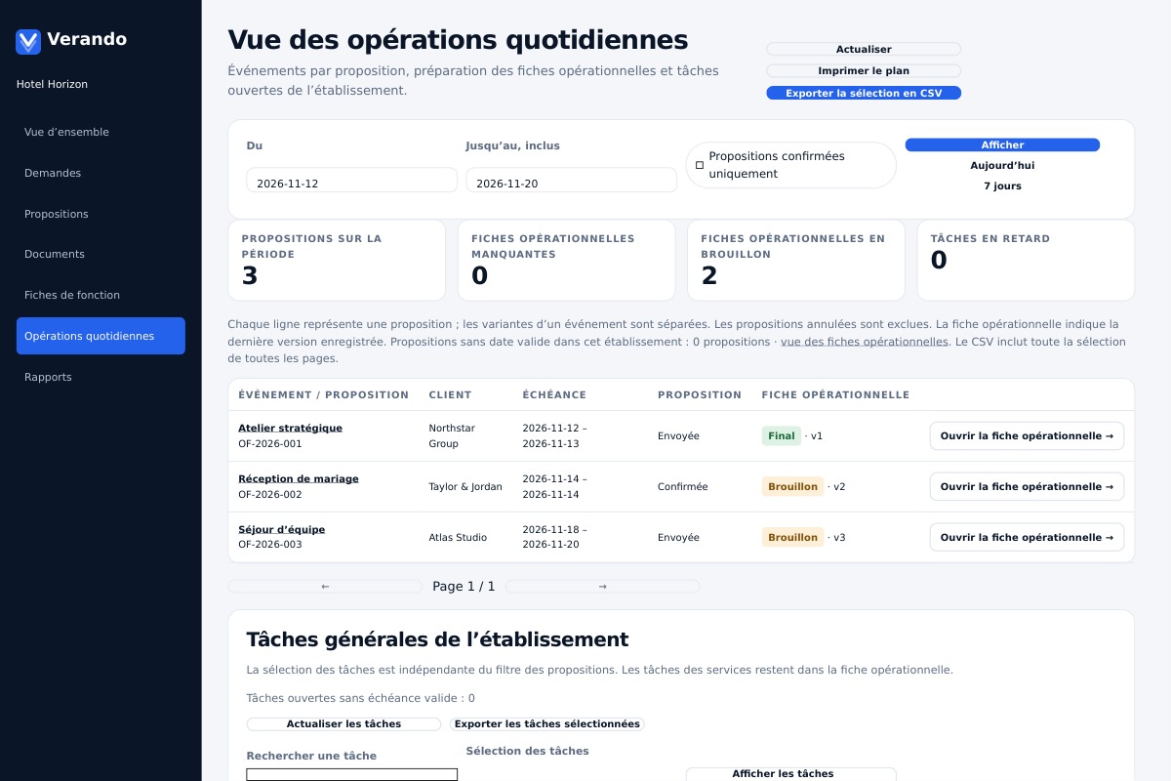The image size is (1171, 781).
Task: Click the Rechercher une tâche field
Action: [x=351, y=775]
